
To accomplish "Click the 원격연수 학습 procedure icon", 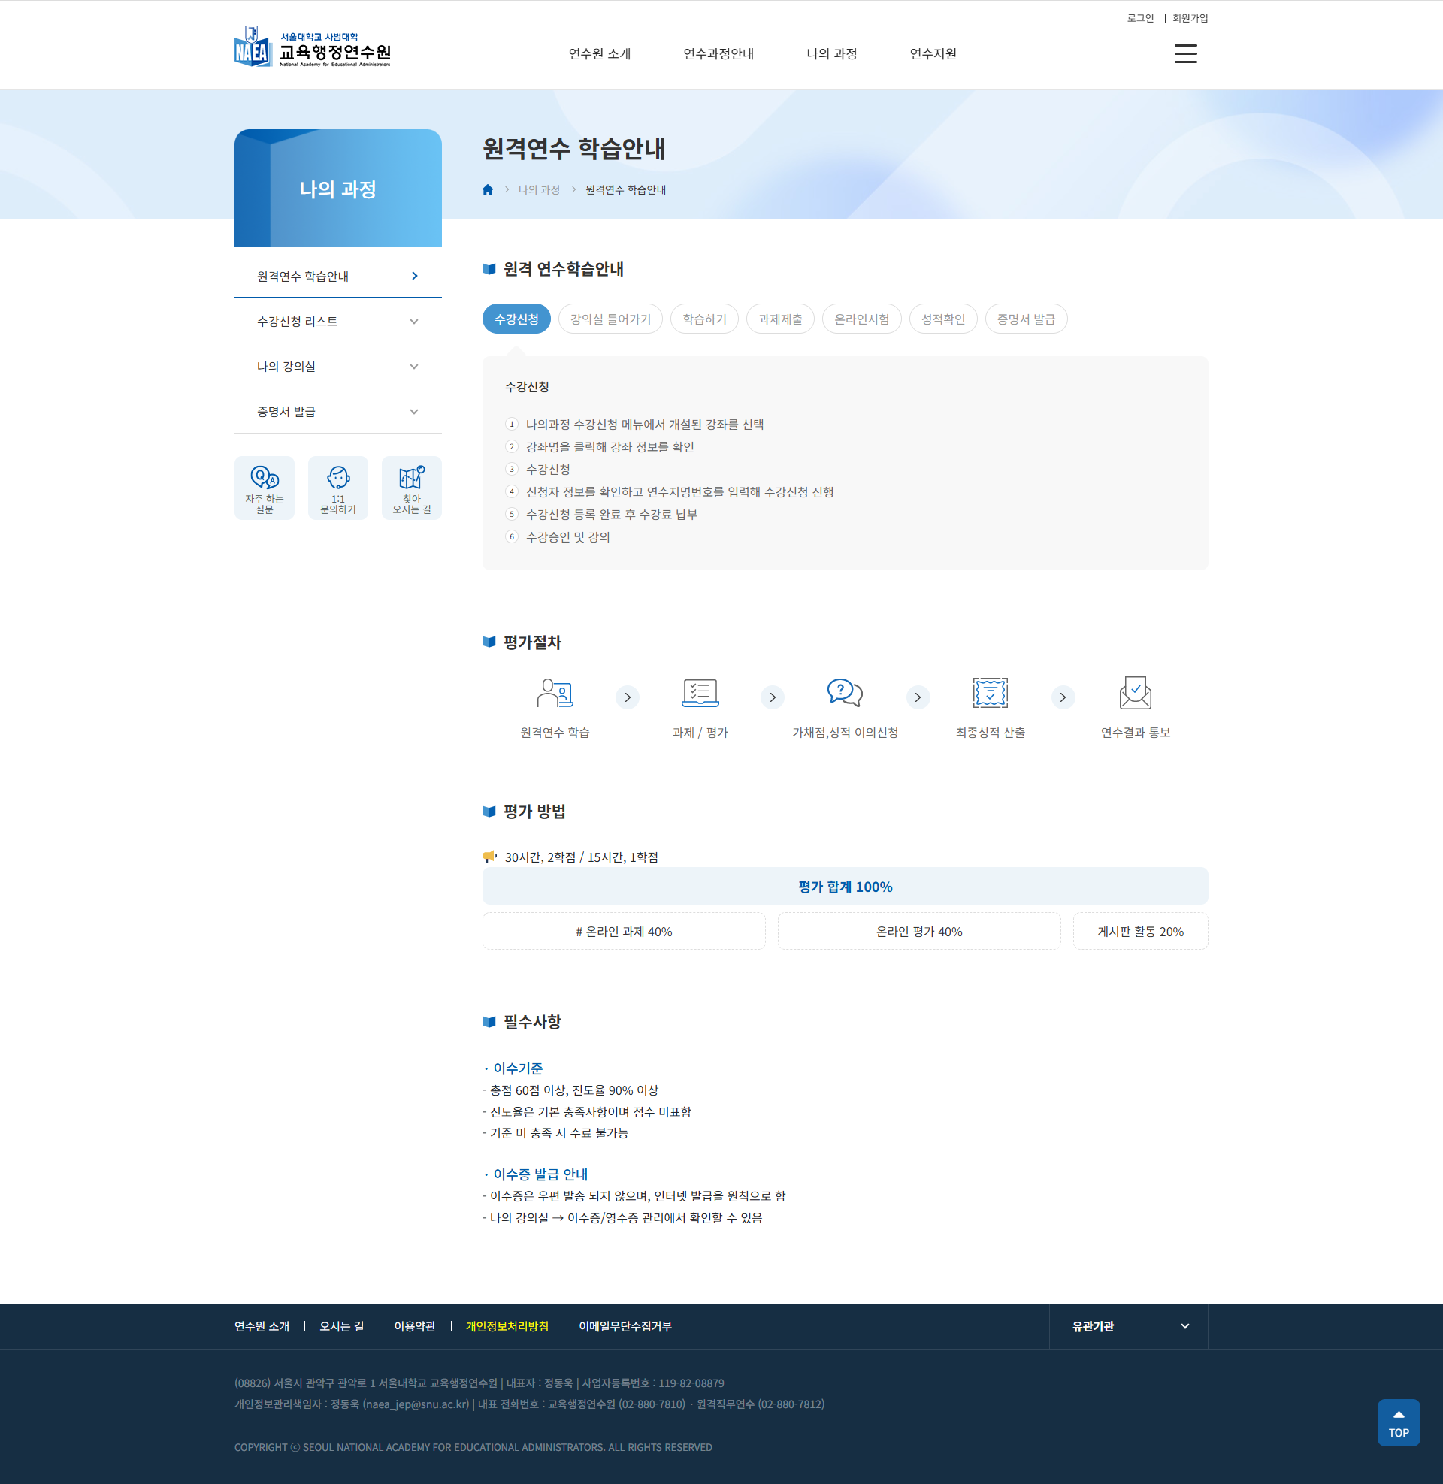I will click(555, 693).
